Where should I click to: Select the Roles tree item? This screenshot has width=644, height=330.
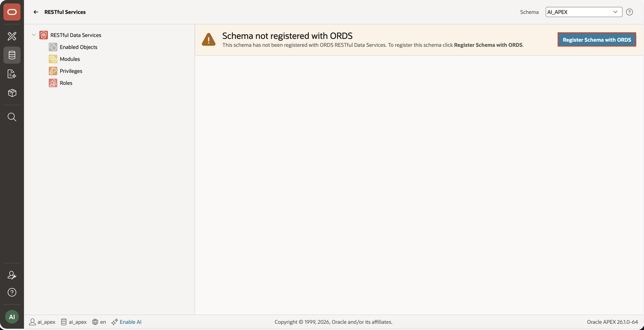pos(66,84)
